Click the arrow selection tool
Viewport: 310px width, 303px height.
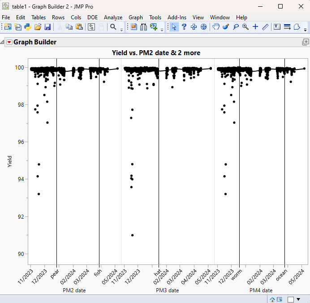click(x=174, y=27)
